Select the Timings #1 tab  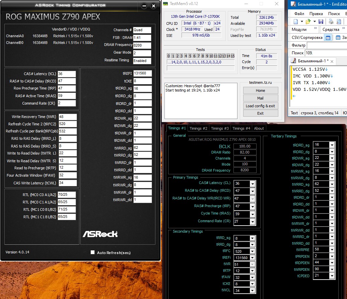177,128
